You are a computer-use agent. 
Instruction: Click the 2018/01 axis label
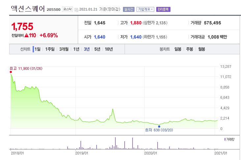[17, 153]
